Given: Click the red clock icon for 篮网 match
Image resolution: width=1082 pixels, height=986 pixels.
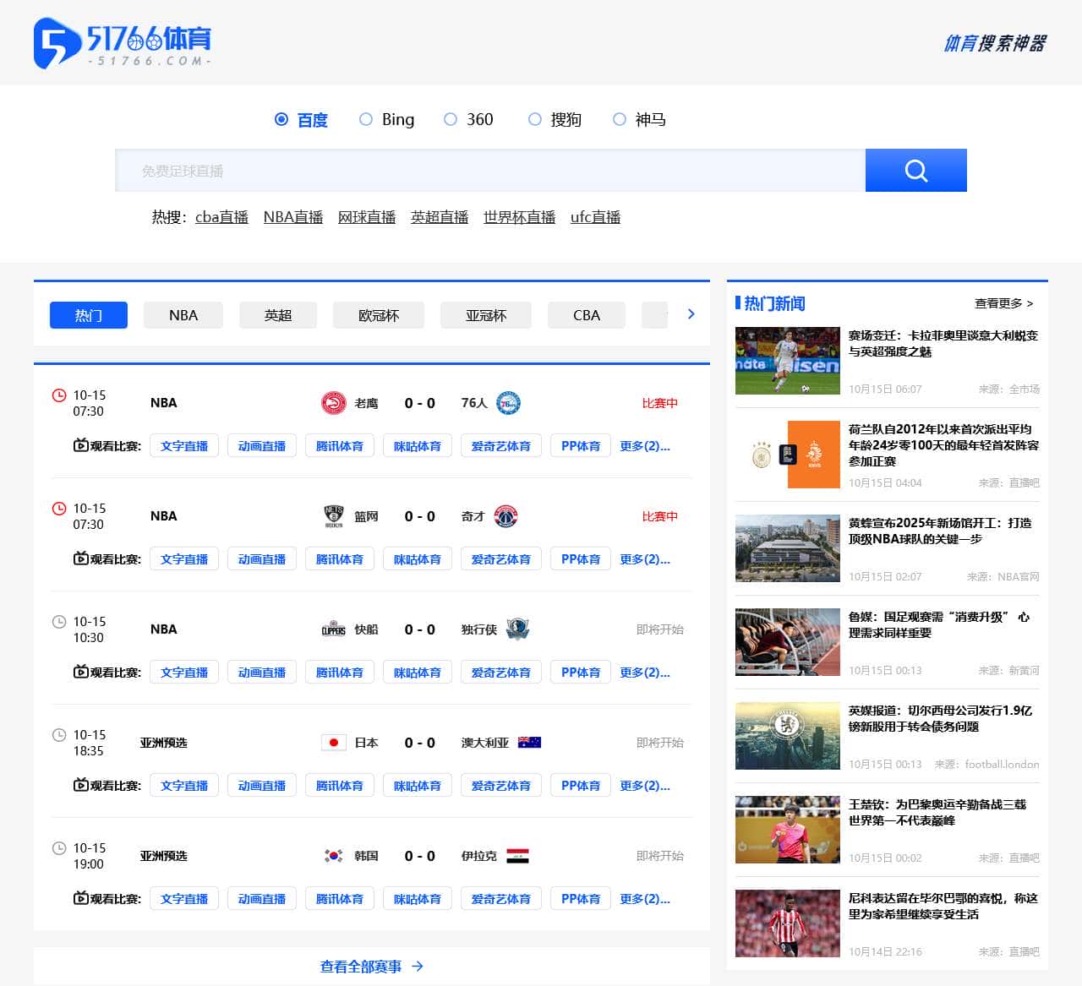Looking at the screenshot, I should click(x=59, y=509).
